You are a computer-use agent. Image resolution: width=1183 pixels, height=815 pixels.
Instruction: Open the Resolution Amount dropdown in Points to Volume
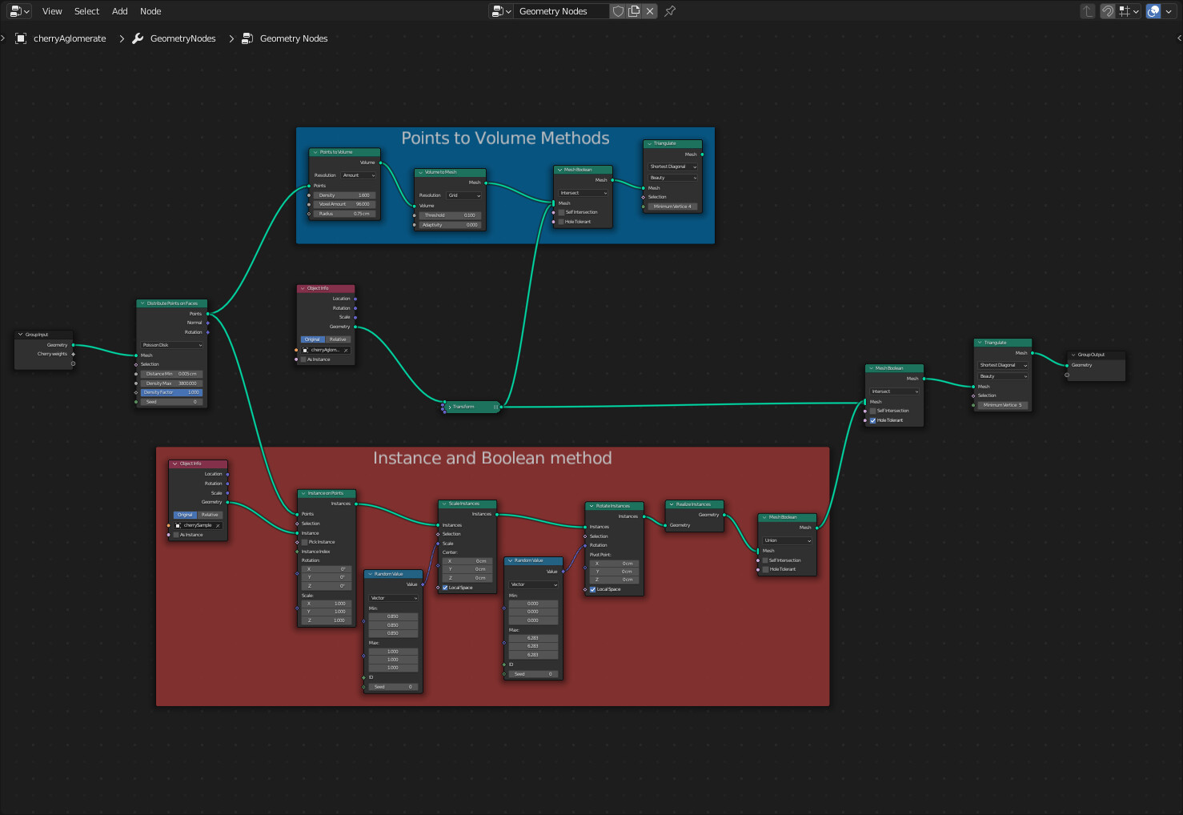[359, 175]
